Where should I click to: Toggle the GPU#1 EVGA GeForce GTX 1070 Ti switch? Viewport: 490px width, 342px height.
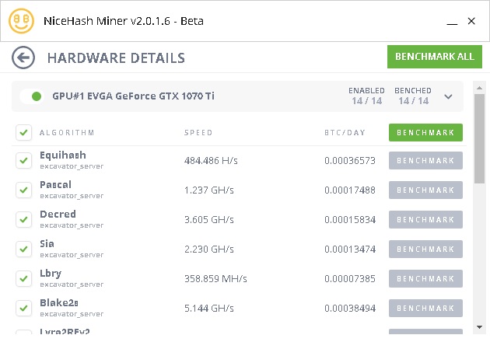[x=32, y=96]
